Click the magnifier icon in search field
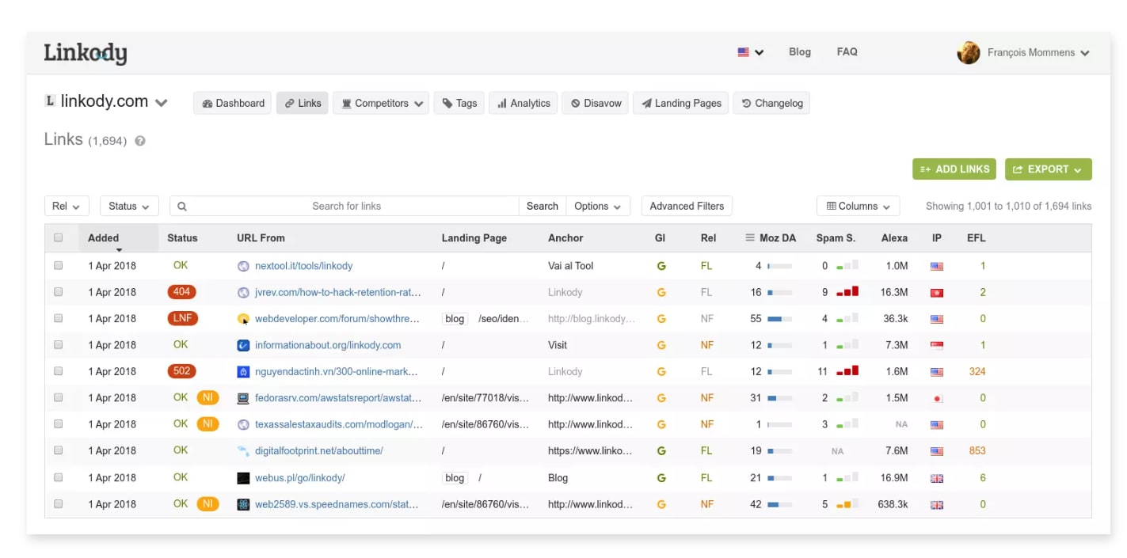Image resolution: width=1127 pixels, height=558 pixels. (x=182, y=207)
